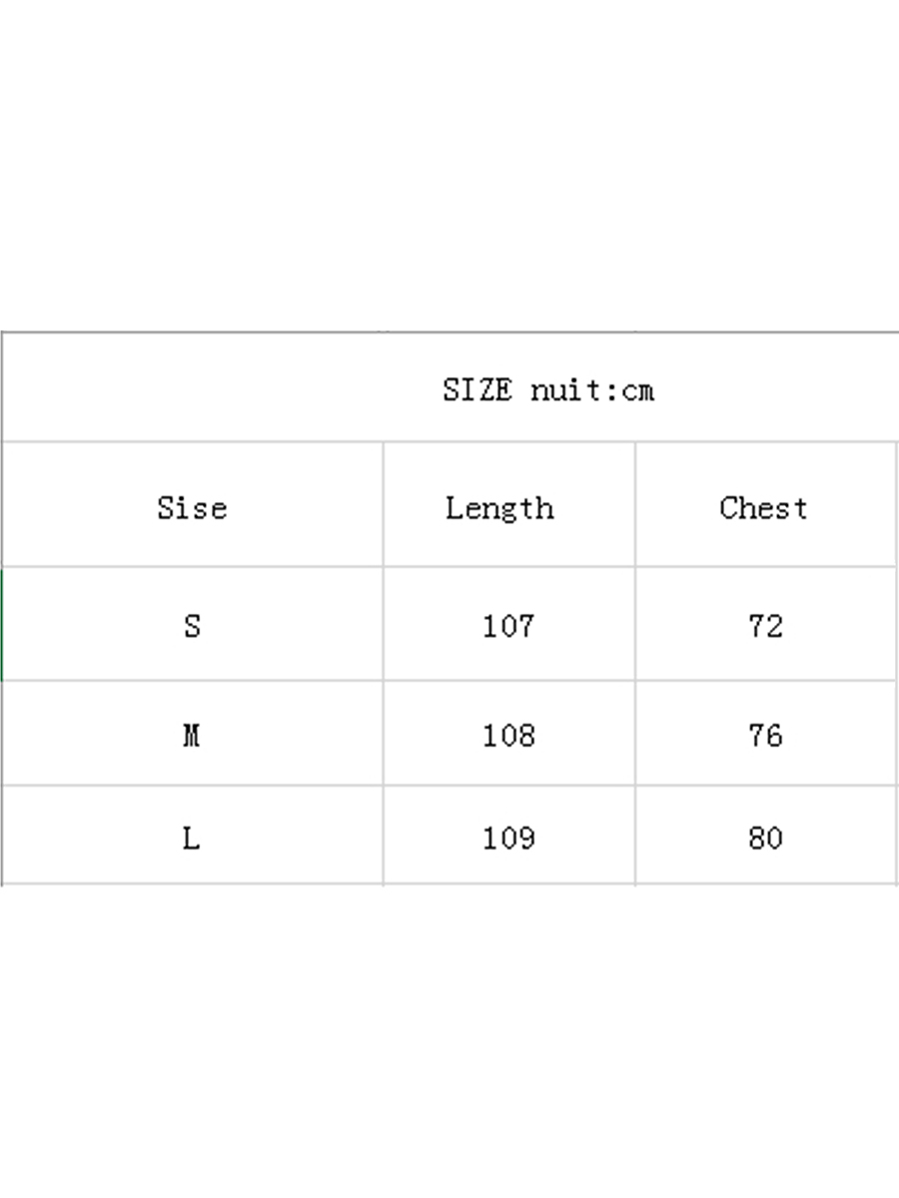This screenshot has width=899, height=1198.
Task: Click the gridline below the S row
Action: [x=449, y=681]
